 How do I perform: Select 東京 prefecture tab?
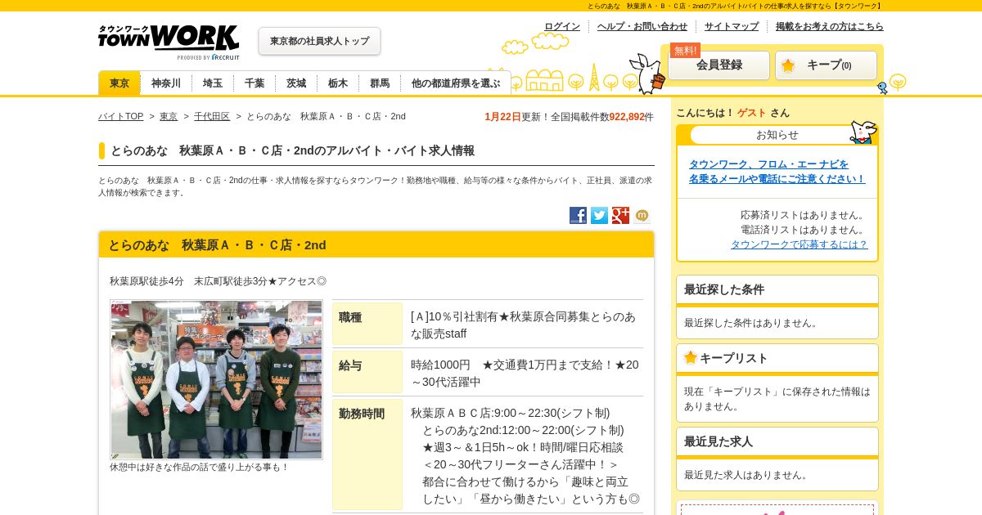coord(119,83)
